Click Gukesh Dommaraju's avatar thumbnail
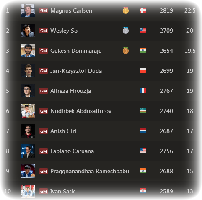The height and width of the screenshot is (200, 202). 28,51
